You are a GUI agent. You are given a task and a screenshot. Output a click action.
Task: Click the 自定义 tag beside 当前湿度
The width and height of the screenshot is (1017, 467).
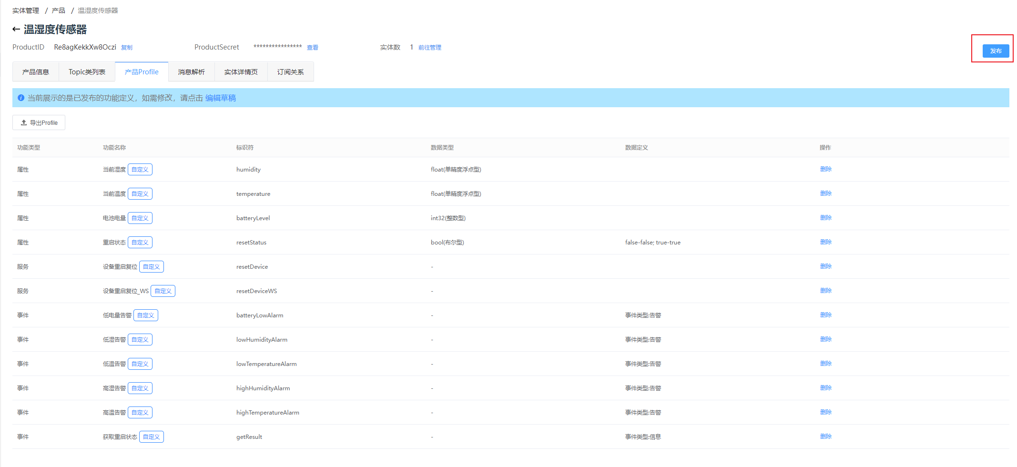(140, 170)
